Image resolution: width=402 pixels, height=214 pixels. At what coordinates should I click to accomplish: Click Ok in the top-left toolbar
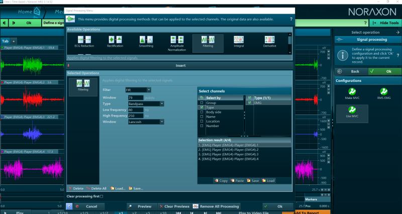point(25,23)
